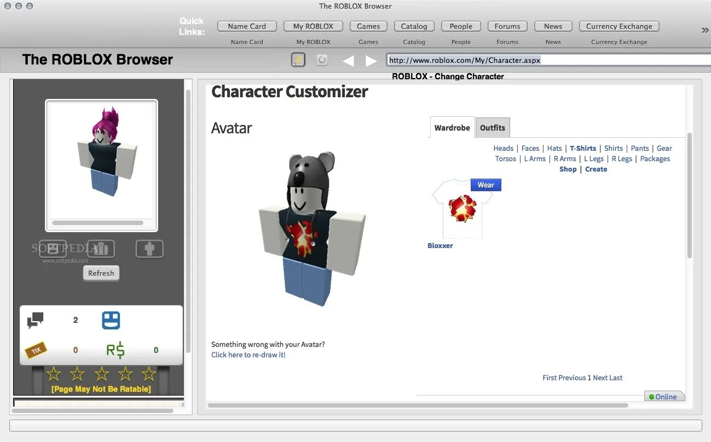Rate page with the second star
Image resolution: width=711 pixels, height=442 pixels.
pos(78,374)
